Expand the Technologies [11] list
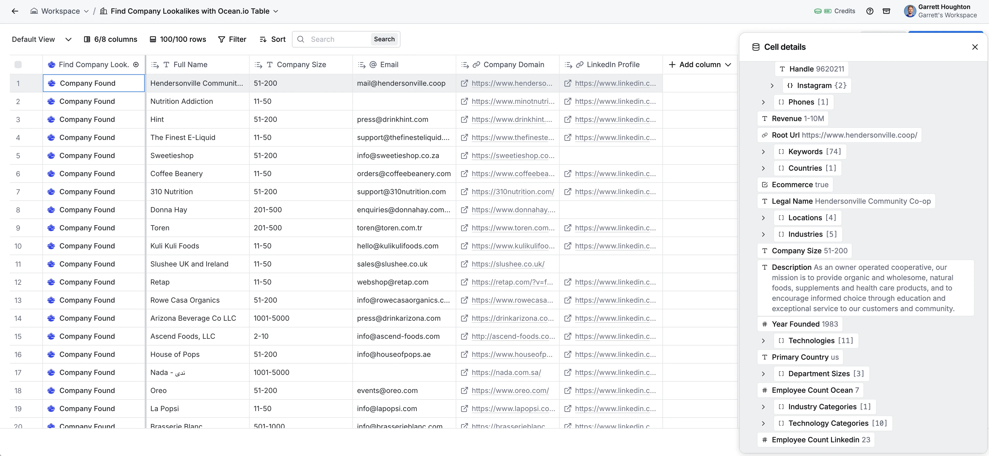 tap(763, 341)
